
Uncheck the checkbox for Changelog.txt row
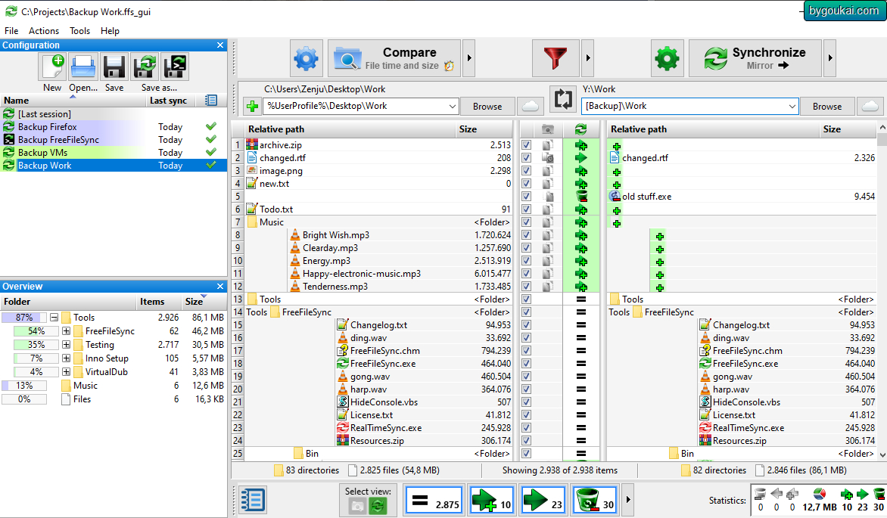527,325
